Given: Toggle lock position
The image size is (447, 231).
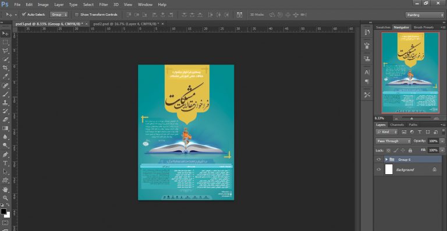Looking at the screenshot, I should 403,150.
